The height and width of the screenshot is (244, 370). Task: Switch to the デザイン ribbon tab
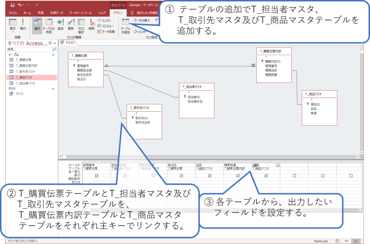[118, 13]
